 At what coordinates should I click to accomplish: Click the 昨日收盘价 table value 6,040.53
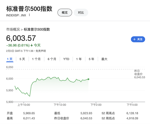(x=86, y=118)
